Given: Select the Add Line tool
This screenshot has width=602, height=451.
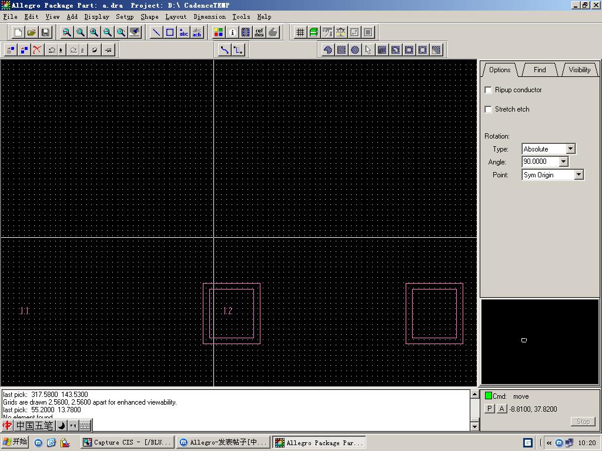Looking at the screenshot, I should pos(156,32).
